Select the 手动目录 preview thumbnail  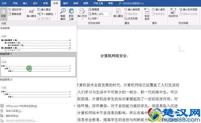pos(38,41)
